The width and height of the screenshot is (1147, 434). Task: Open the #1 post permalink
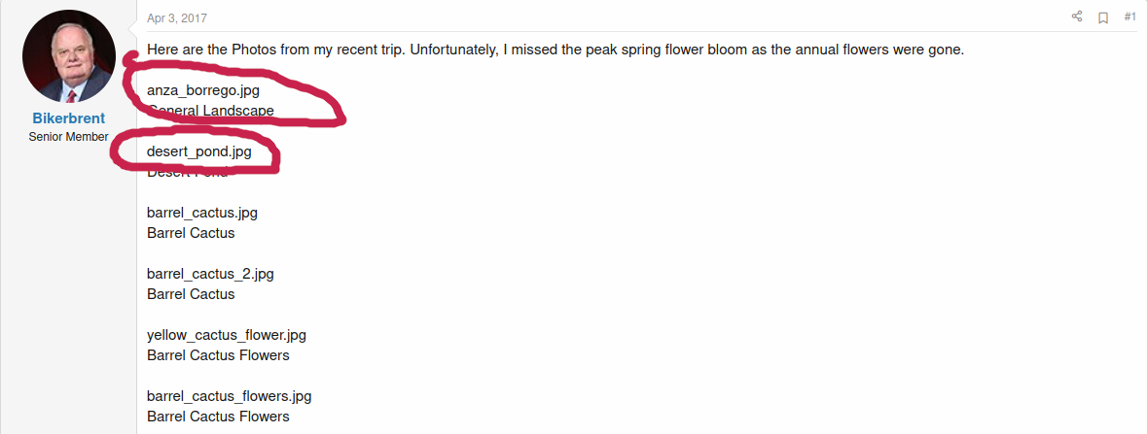[1129, 17]
